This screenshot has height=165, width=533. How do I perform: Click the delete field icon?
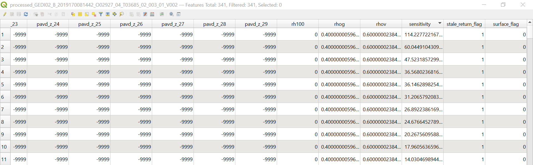[x=139, y=14]
